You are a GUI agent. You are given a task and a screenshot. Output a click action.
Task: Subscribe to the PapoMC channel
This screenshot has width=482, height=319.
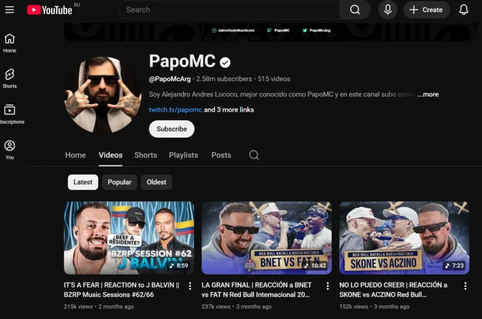pyautogui.click(x=172, y=129)
